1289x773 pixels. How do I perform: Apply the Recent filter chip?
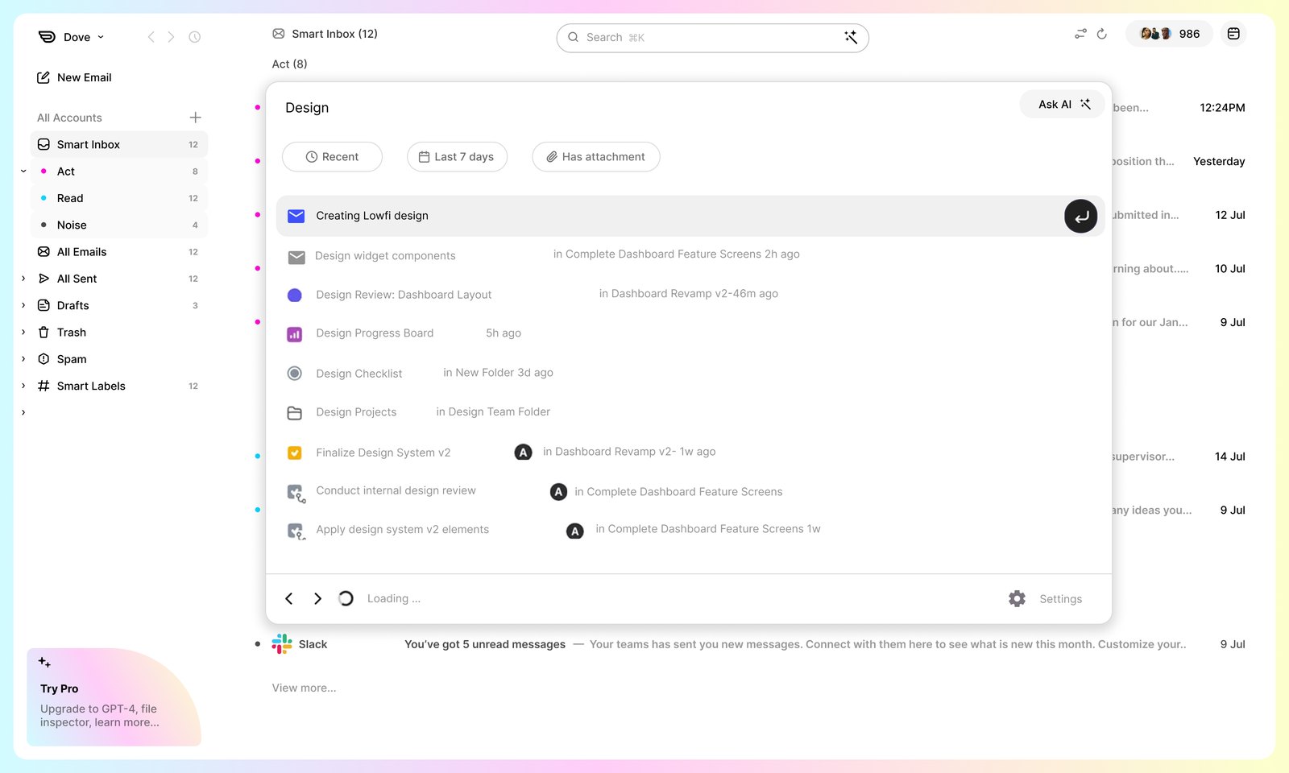[332, 157]
